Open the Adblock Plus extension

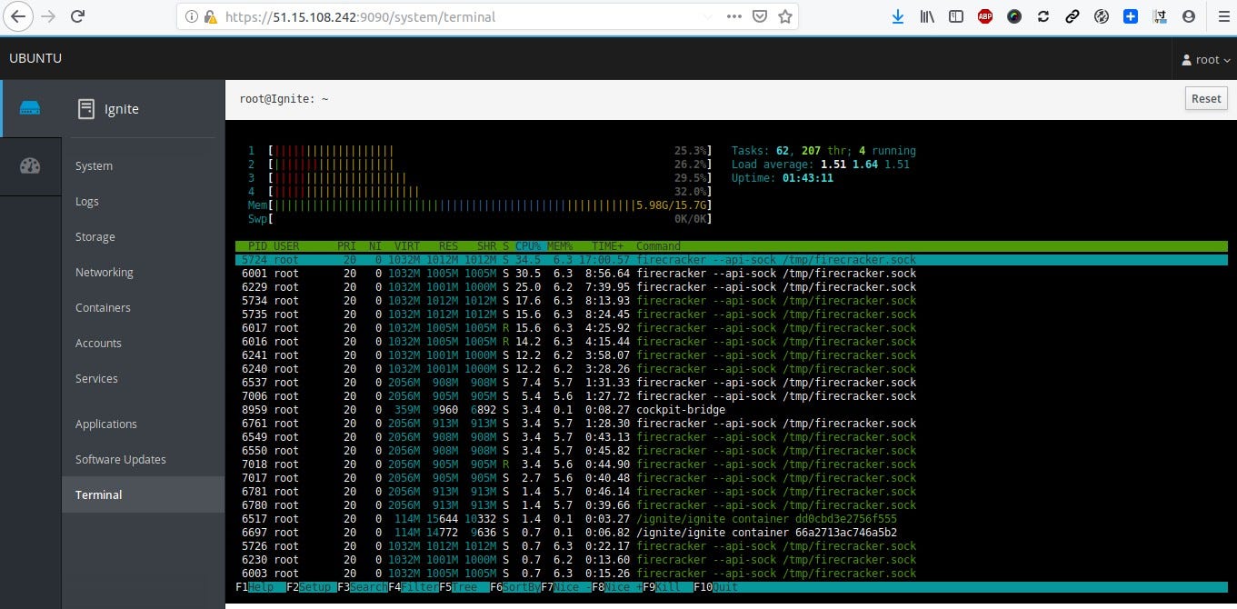984,16
